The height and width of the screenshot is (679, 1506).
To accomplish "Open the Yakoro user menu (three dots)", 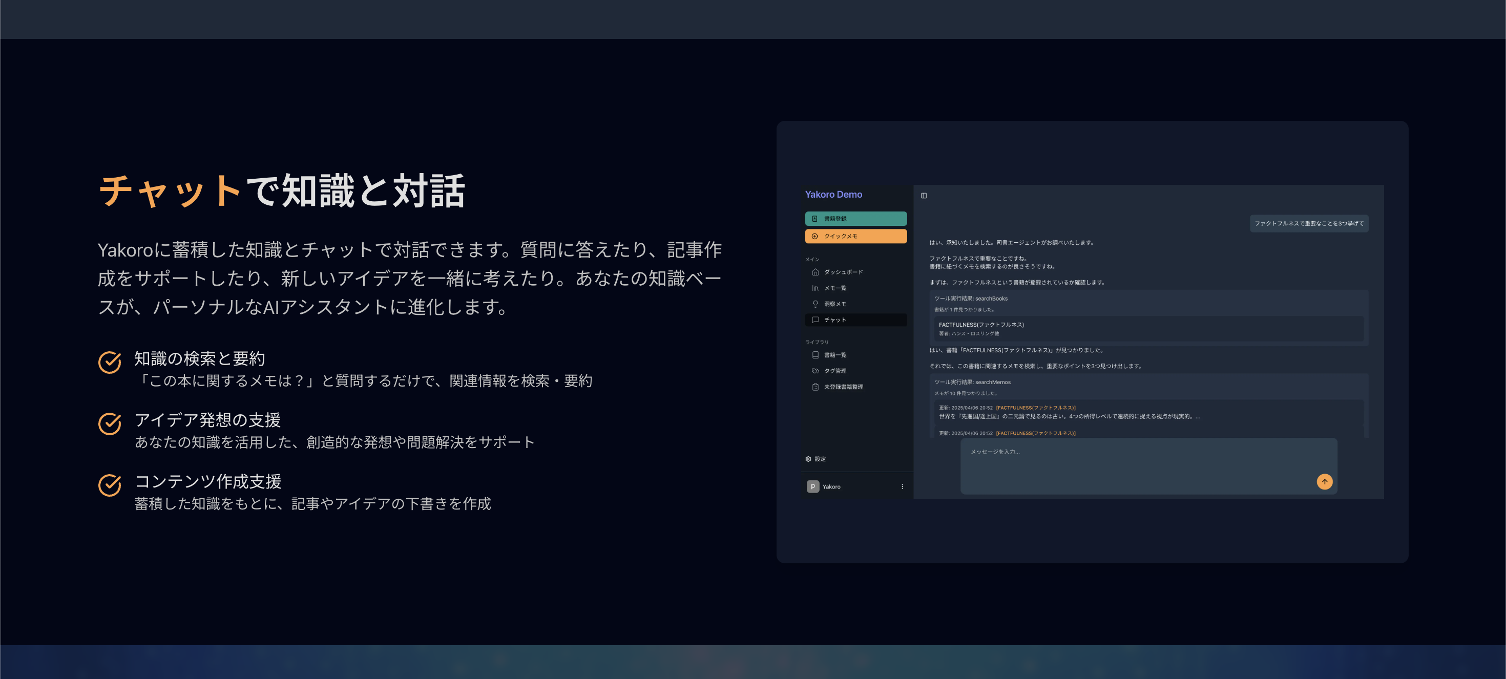I will [902, 486].
